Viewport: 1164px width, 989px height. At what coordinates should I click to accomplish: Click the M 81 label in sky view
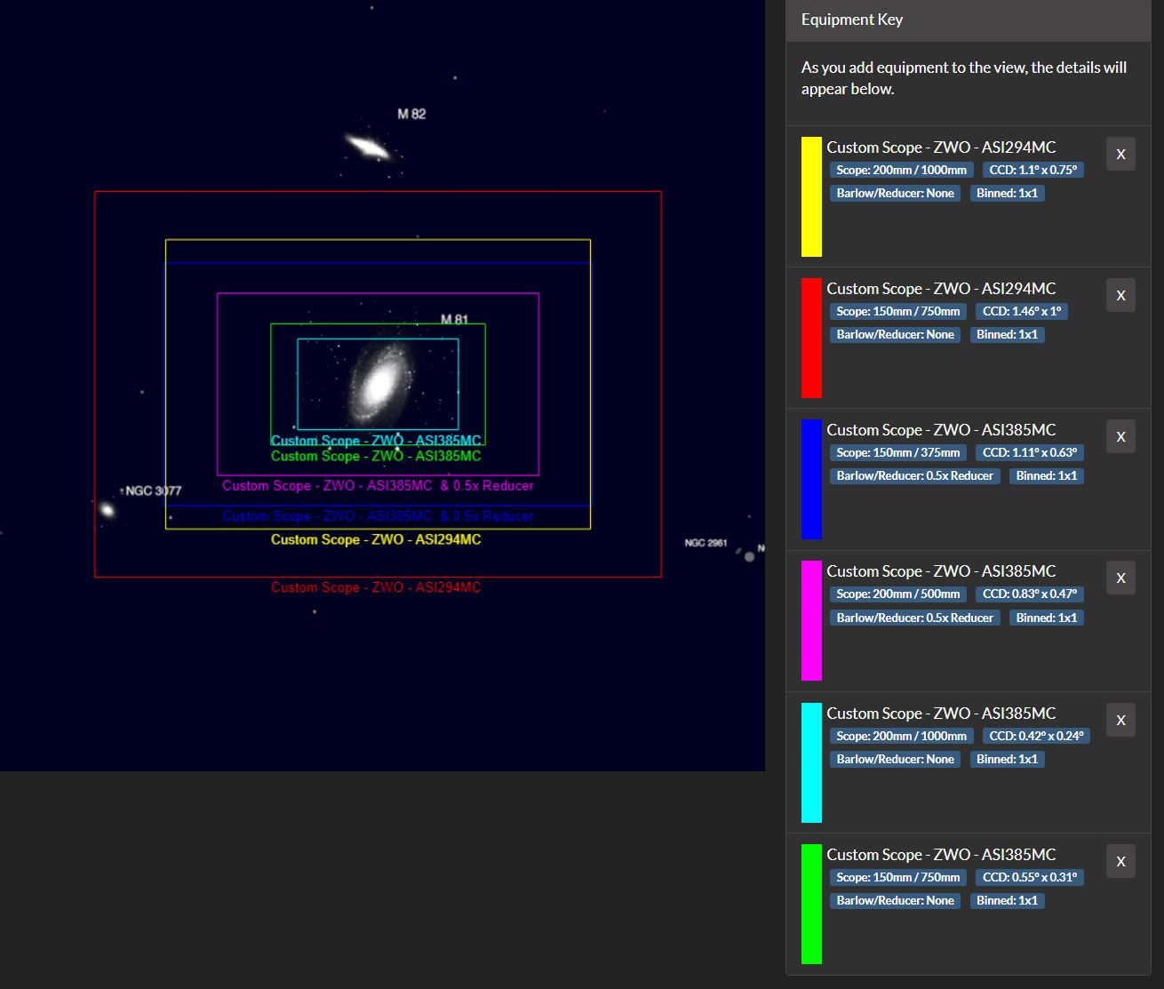click(455, 319)
